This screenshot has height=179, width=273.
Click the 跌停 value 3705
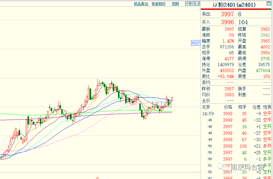[265, 59]
